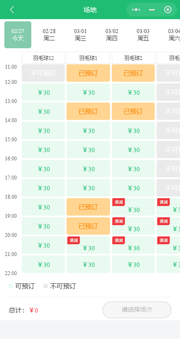This screenshot has width=180, height=339.
Task: Minimize the mini program with dash icon
Action: [x=152, y=10]
